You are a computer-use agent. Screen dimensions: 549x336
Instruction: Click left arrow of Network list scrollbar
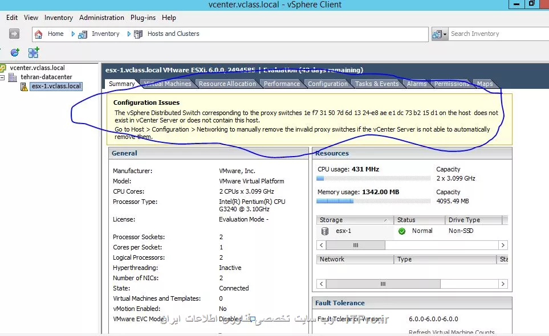(322, 284)
